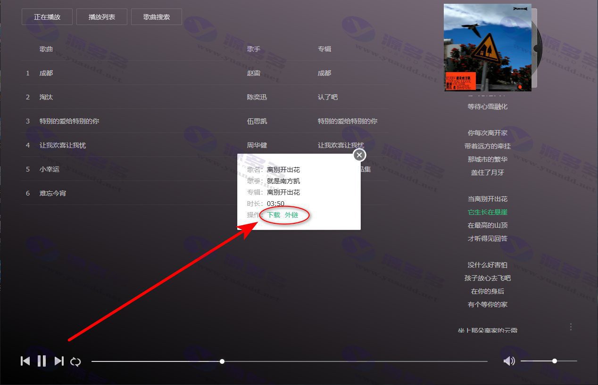The image size is (598, 385).
Task: Click the album cover artwork thumbnail
Action: (x=488, y=47)
